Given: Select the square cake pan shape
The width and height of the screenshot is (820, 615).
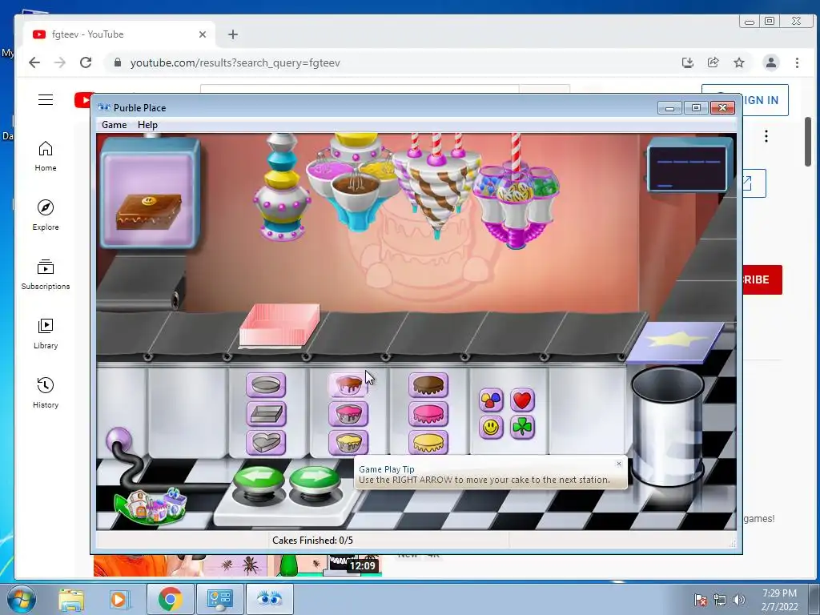Looking at the screenshot, I should [266, 414].
